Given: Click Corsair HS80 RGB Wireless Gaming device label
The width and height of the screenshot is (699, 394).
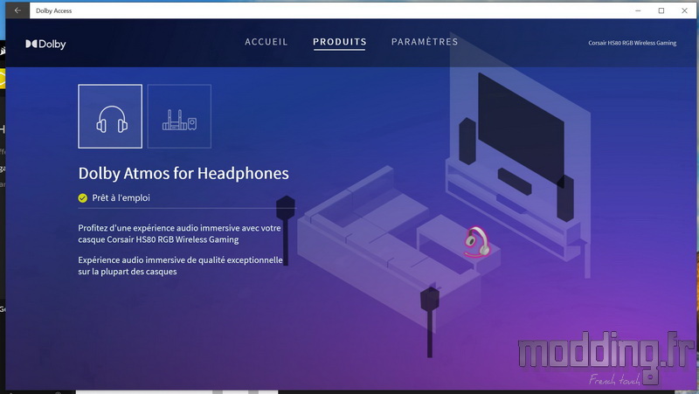Looking at the screenshot, I should click(x=632, y=43).
